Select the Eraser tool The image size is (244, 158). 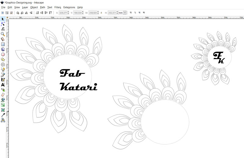pos(3,95)
